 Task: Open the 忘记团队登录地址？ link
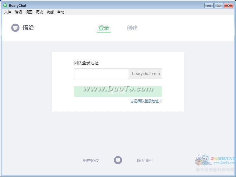(146, 101)
